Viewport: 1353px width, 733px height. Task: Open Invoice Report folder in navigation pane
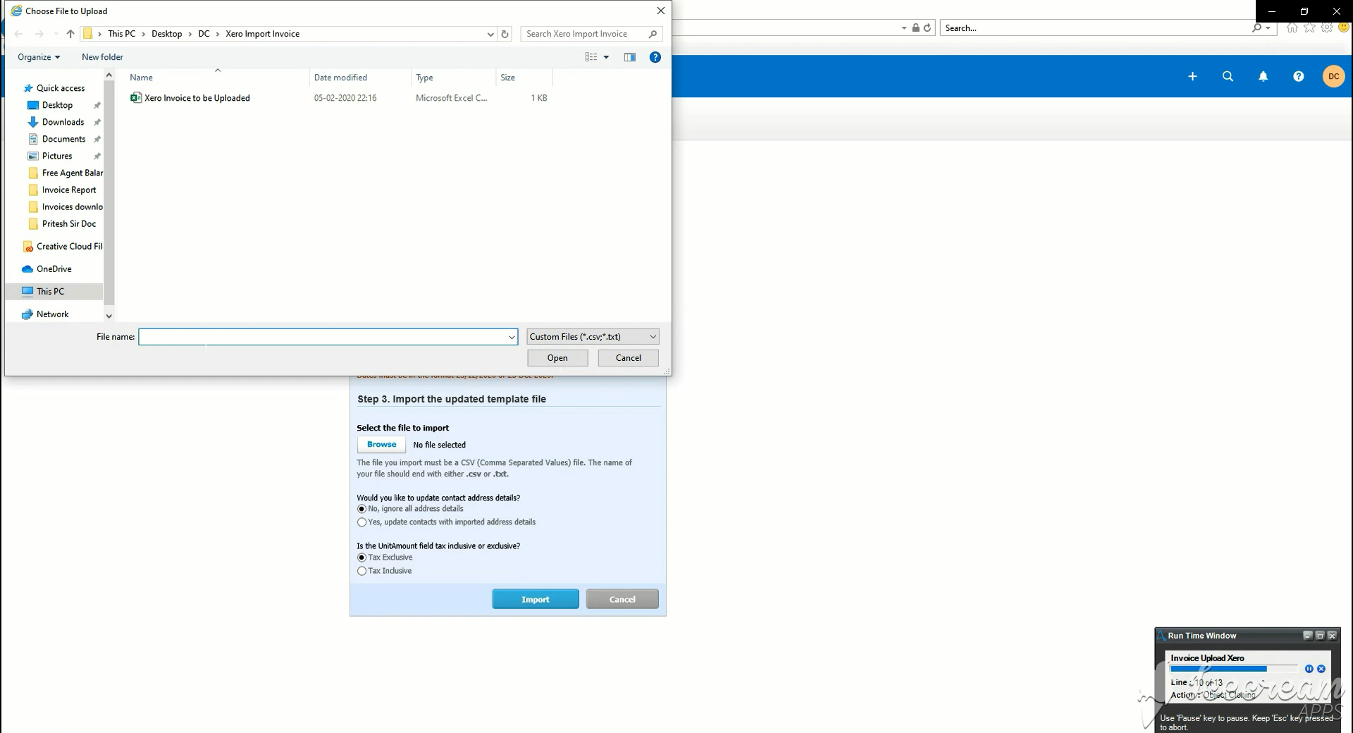tap(63, 190)
